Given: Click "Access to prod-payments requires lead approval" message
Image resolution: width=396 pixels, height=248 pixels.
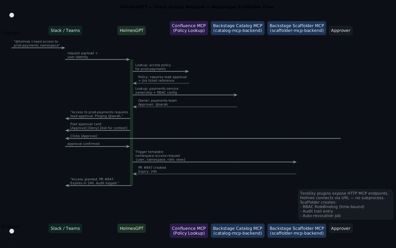Looking at the screenshot, I should [x=99, y=114].
